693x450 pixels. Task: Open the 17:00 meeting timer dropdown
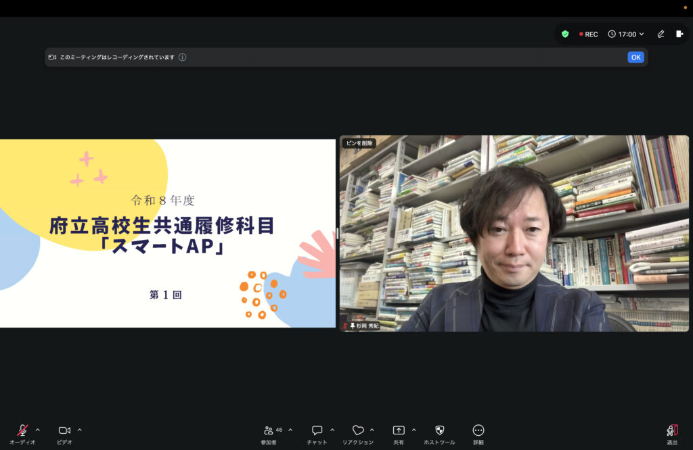point(626,34)
